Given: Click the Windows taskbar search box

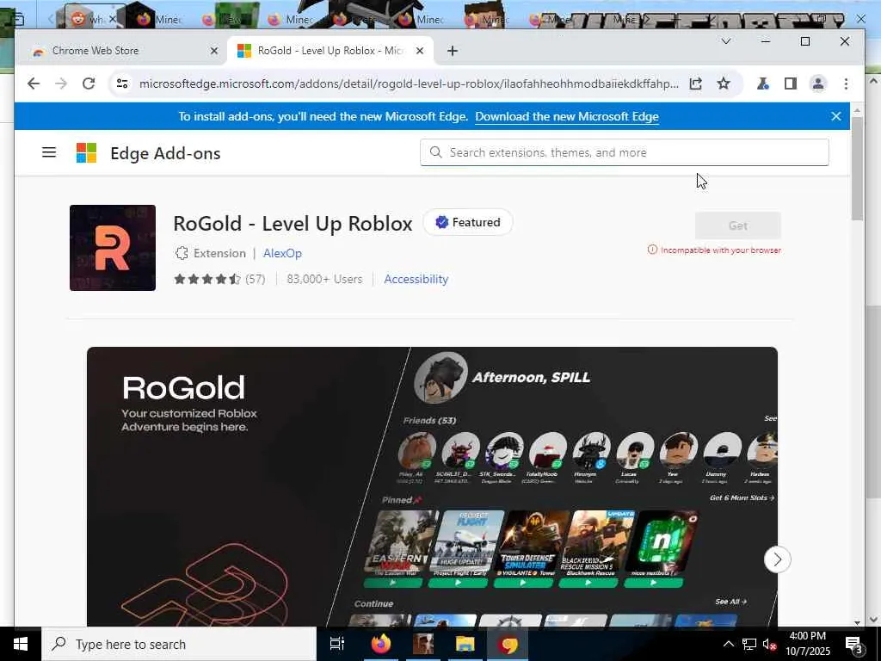Looking at the screenshot, I should (179, 644).
